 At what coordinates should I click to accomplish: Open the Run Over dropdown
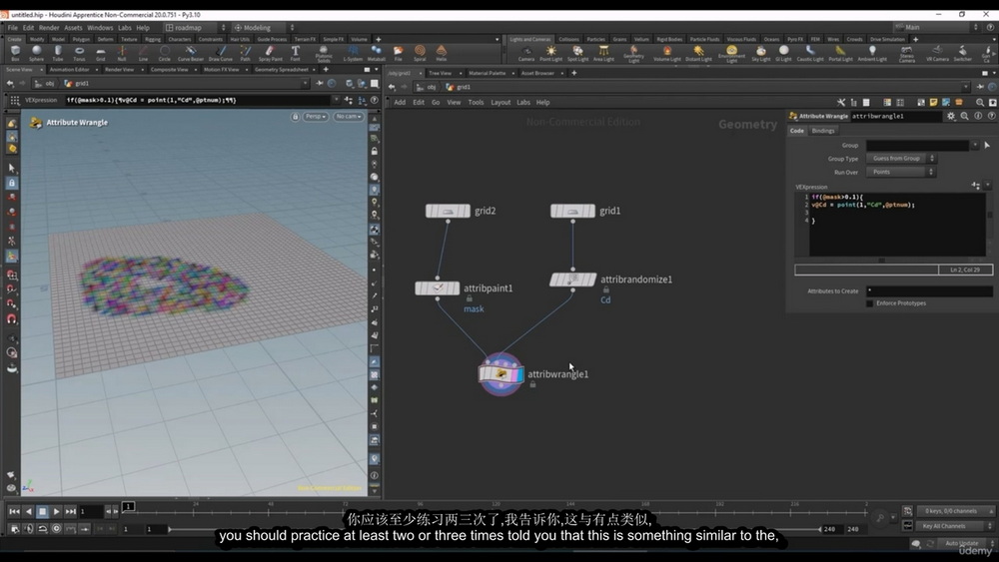point(901,172)
